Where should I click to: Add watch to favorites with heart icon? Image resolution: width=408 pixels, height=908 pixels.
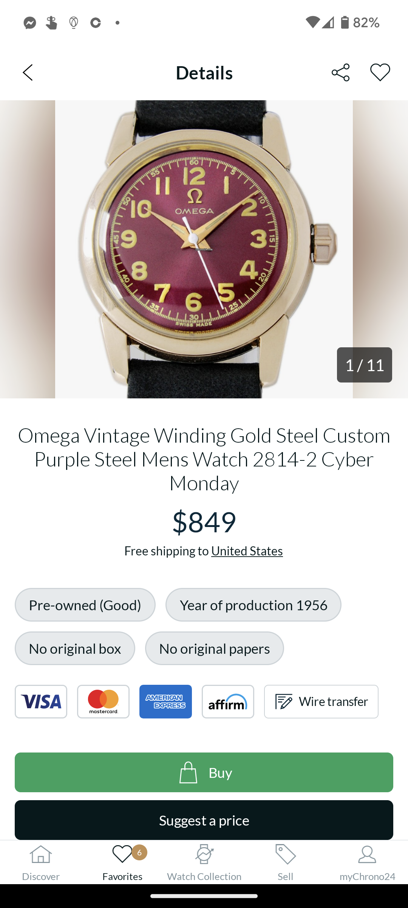coord(380,72)
